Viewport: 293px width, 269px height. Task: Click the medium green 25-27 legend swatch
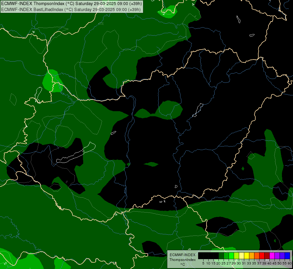(x=226, y=256)
